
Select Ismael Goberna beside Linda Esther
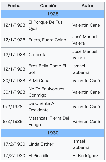tap(88, 144)
